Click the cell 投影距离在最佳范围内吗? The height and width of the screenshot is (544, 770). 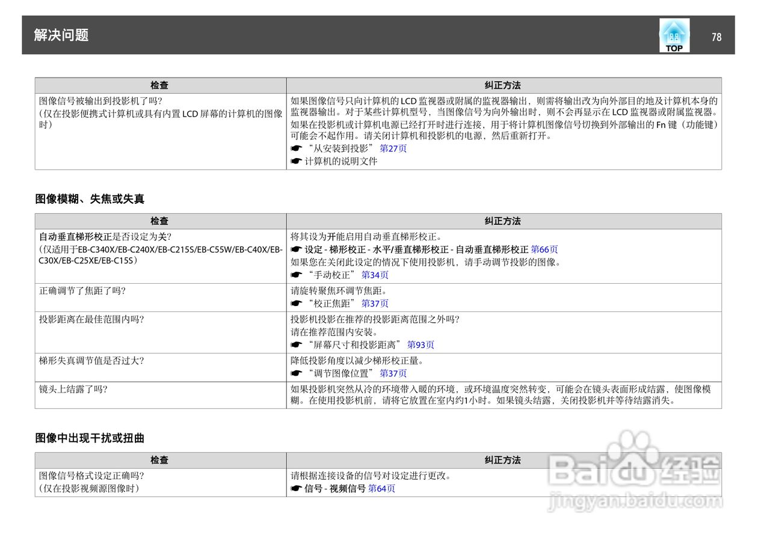tap(161, 332)
